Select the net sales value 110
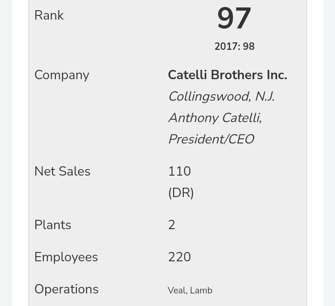335x306 pixels. tap(180, 171)
